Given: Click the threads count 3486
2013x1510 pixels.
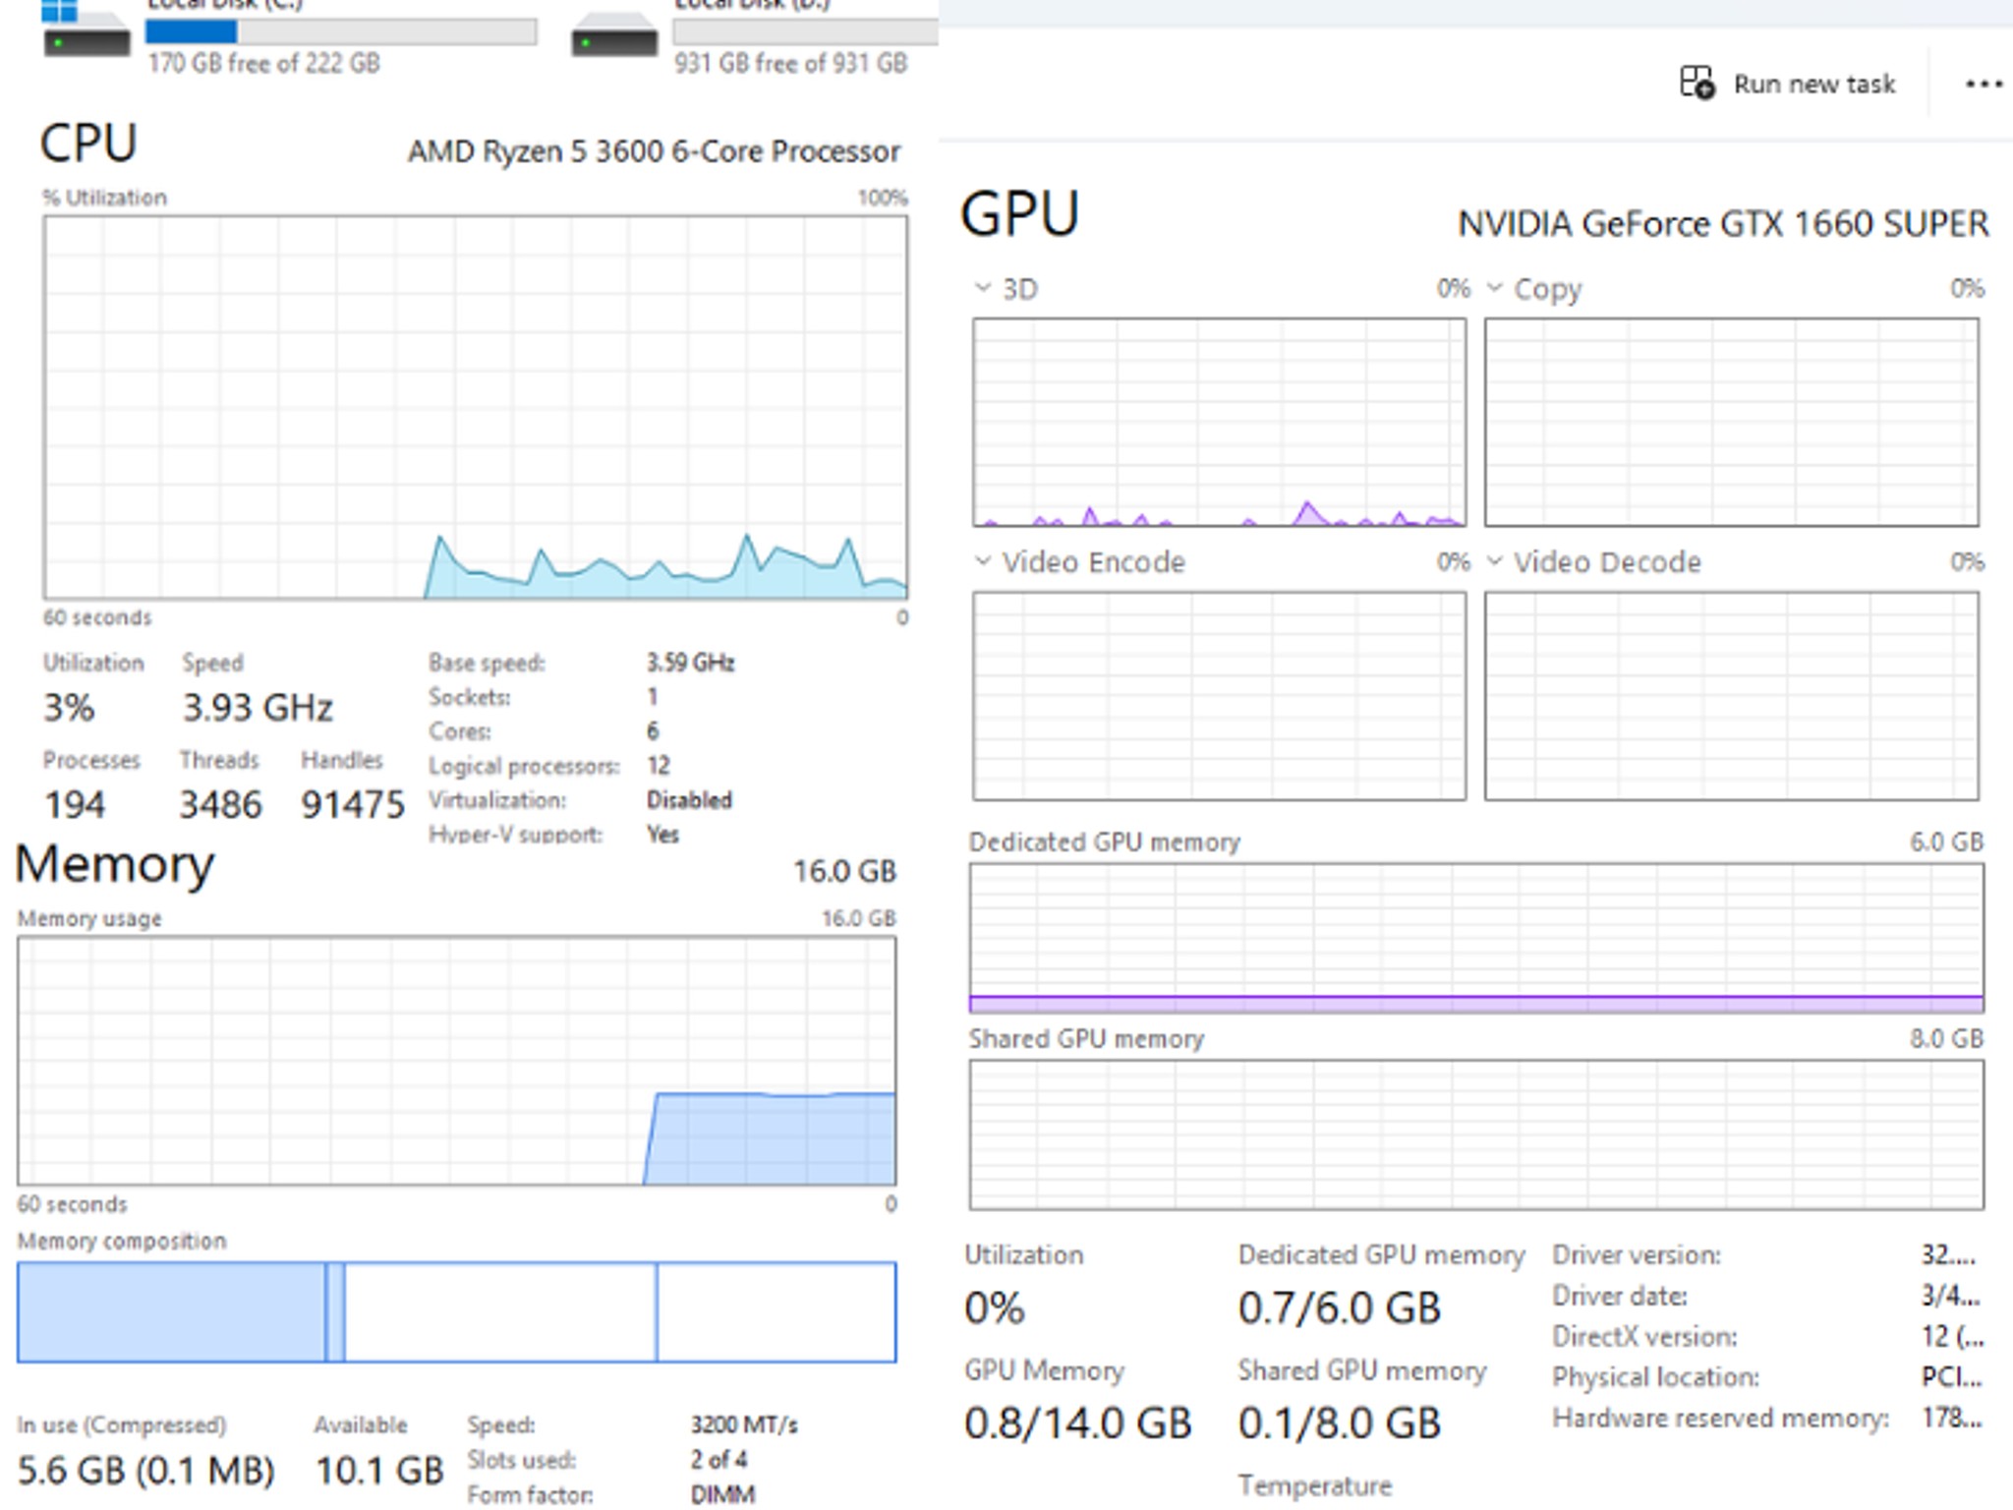Looking at the screenshot, I should [220, 805].
